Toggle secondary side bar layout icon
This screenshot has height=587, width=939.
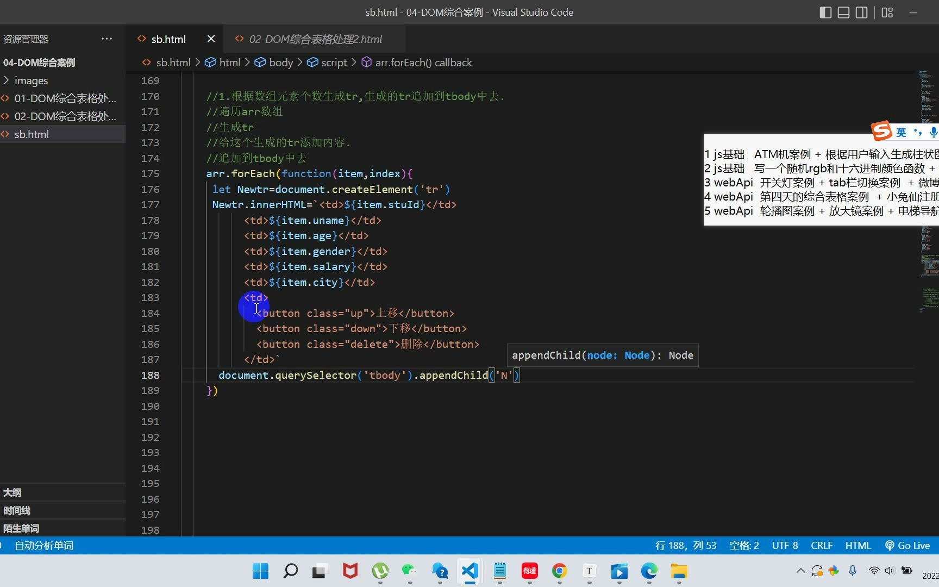click(x=862, y=13)
